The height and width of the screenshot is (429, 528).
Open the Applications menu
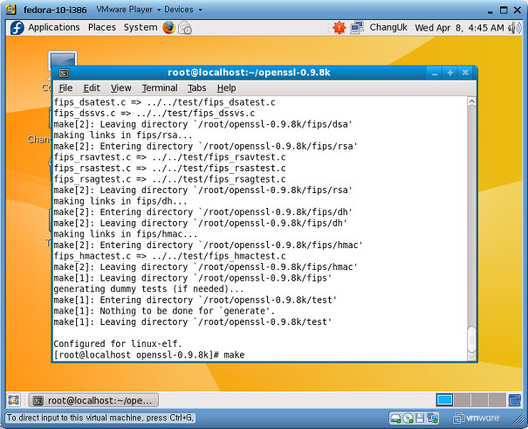[54, 28]
